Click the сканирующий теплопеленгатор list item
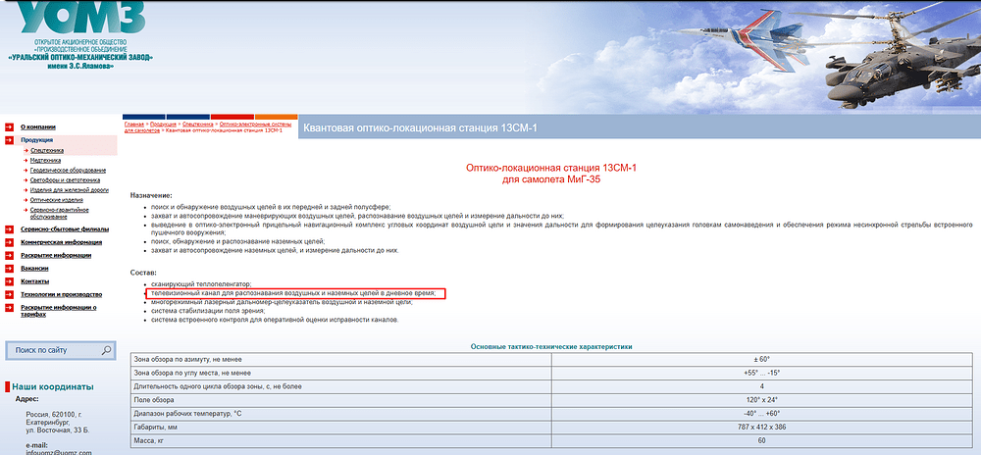981x455 pixels. pyautogui.click(x=201, y=283)
